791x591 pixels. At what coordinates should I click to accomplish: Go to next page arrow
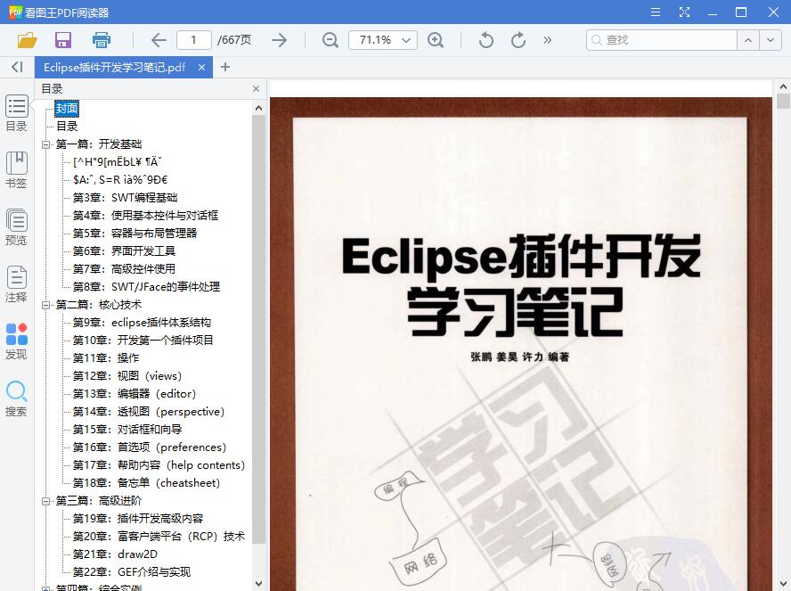coord(279,40)
